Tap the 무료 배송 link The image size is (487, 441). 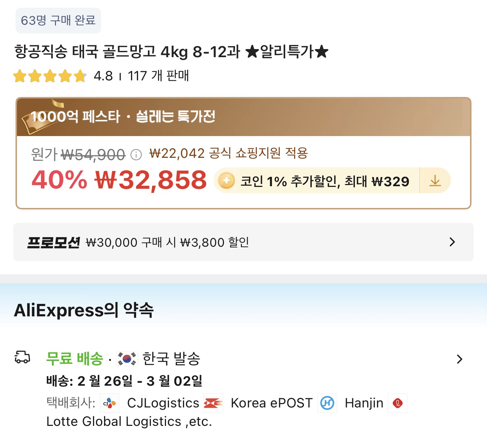(75, 358)
